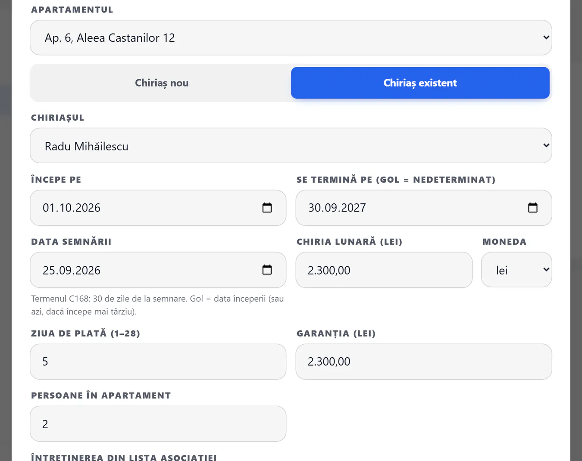
Task: Click the Se termină pe date field
Action: pyautogui.click(x=424, y=208)
